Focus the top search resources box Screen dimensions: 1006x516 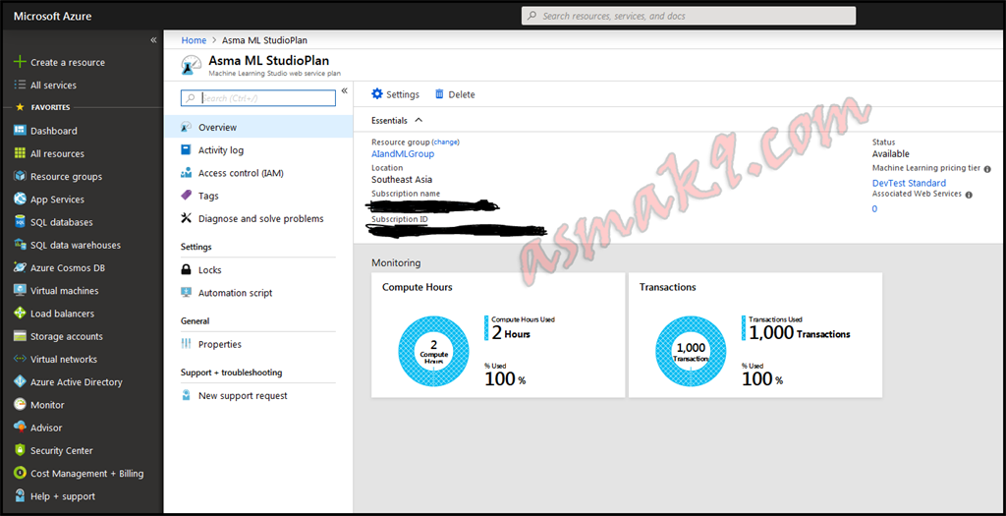(689, 16)
